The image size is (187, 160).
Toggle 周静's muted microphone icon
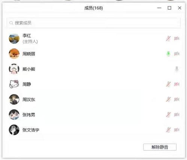tap(168, 84)
